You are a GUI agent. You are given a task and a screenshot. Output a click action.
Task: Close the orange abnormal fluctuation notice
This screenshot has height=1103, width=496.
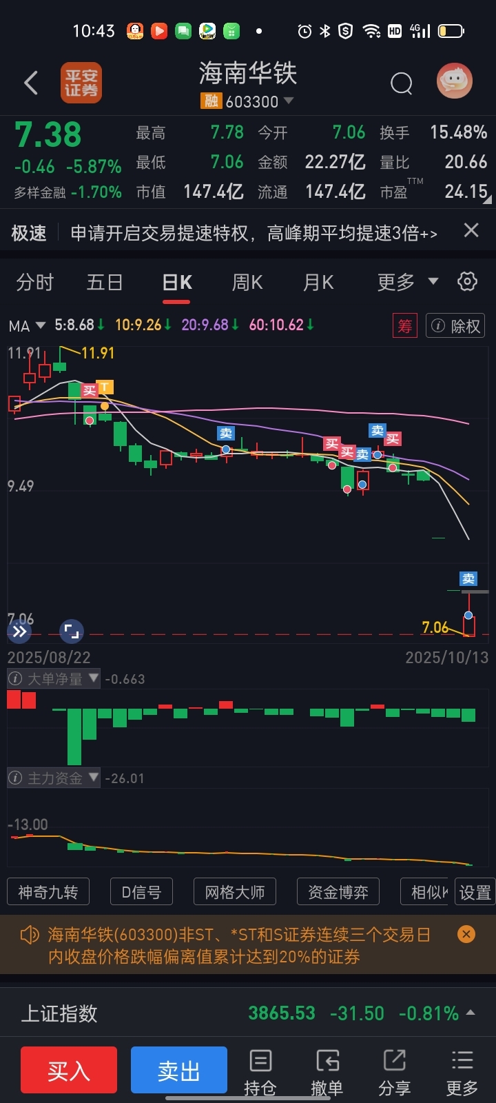[466, 934]
